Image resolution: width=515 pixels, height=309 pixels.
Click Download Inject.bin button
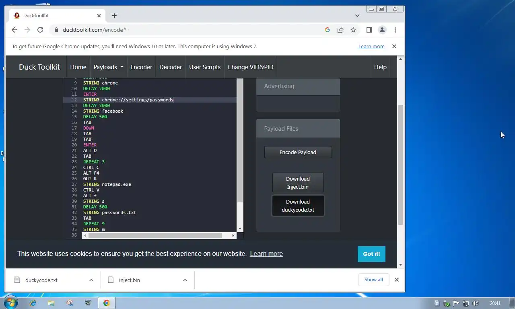(x=298, y=183)
